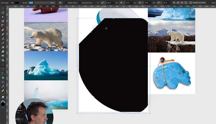Select the Pen tool
This screenshot has width=216, height=124.
coord(3,30)
